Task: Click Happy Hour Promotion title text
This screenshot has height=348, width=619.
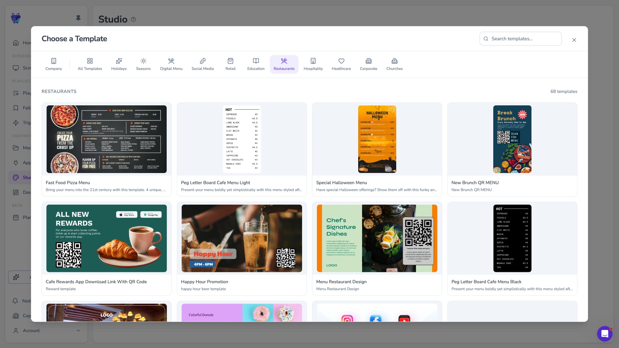Action: pyautogui.click(x=204, y=282)
